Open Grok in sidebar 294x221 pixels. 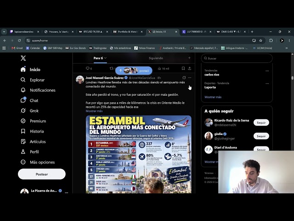click(29, 110)
